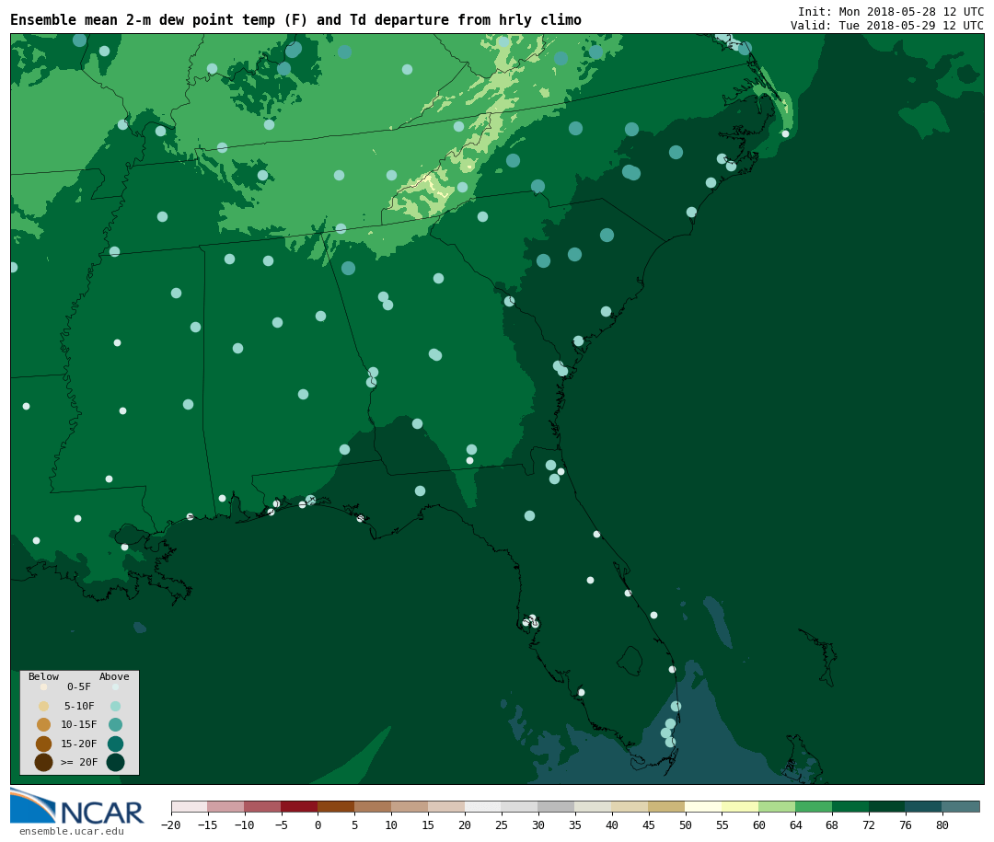Pick the pale yellow swatch between 50 and 55
Screen dimensions: 994x842
click(x=704, y=806)
